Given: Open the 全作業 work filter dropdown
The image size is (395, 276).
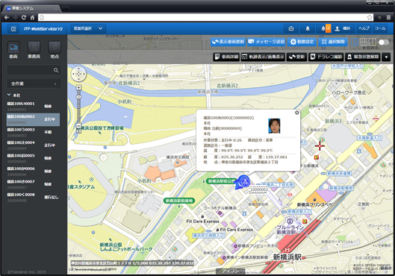Looking at the screenshot, I should pyautogui.click(x=34, y=84).
